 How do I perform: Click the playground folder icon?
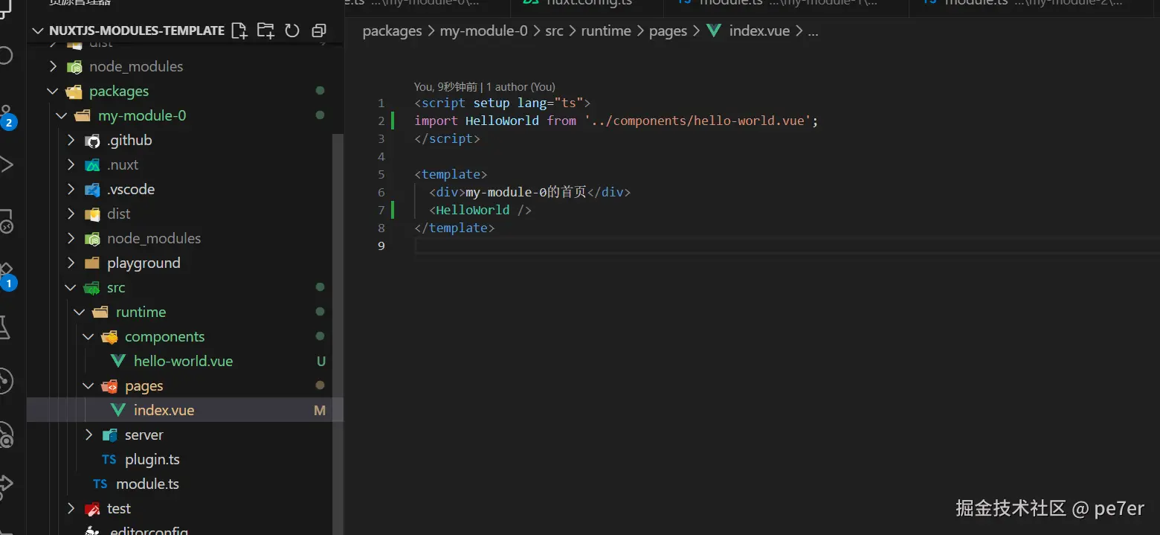coord(92,263)
